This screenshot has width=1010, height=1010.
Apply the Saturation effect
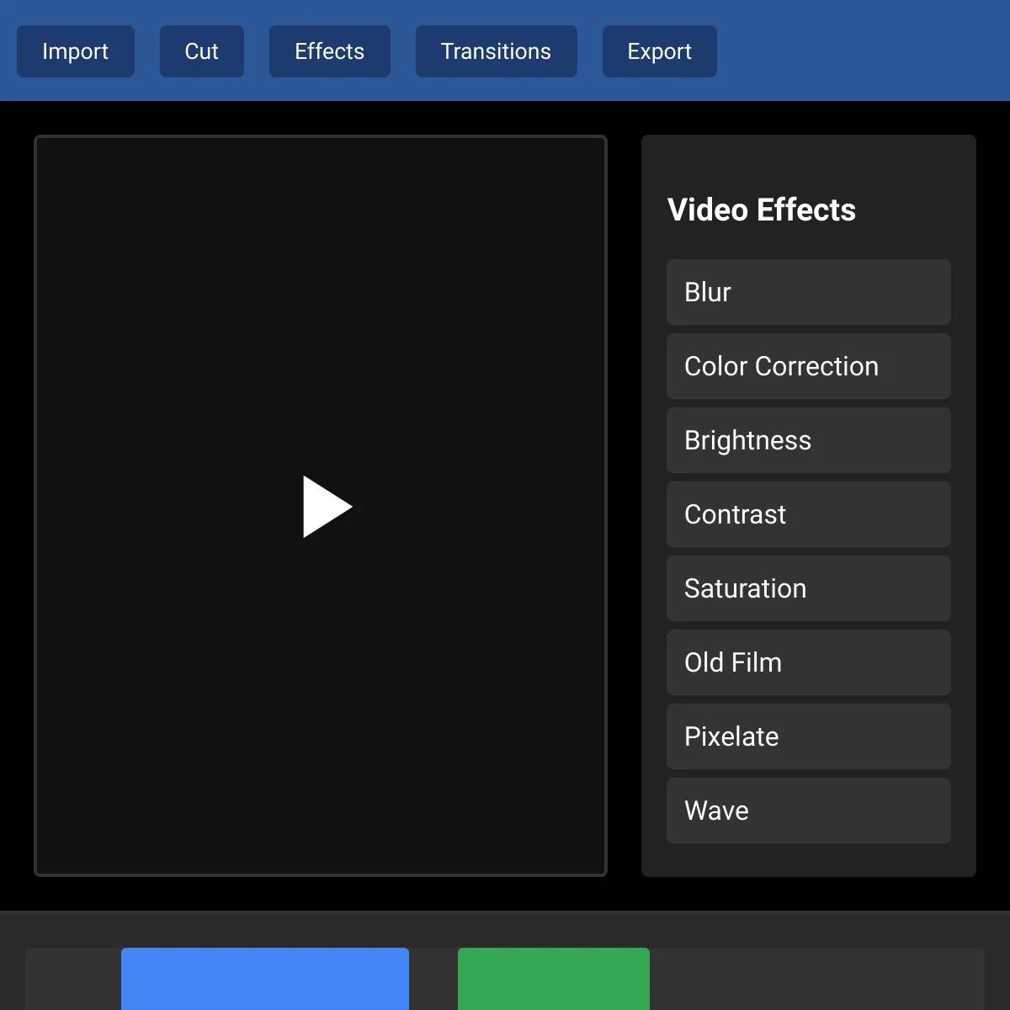click(808, 588)
